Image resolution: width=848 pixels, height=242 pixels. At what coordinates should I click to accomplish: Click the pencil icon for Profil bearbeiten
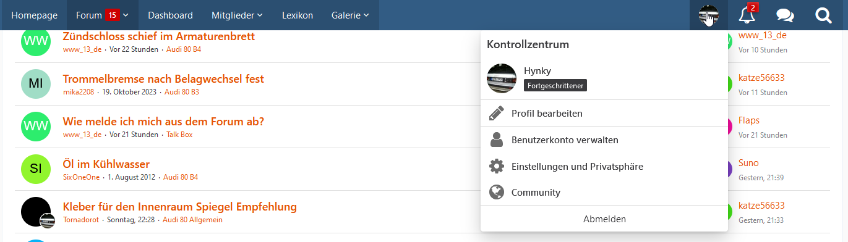coord(496,114)
